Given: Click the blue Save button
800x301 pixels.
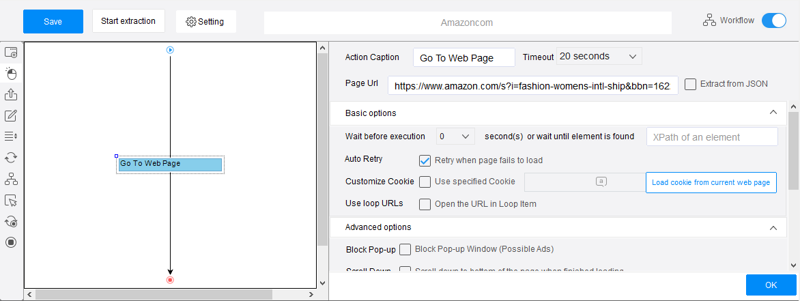Looking at the screenshot, I should tap(53, 21).
